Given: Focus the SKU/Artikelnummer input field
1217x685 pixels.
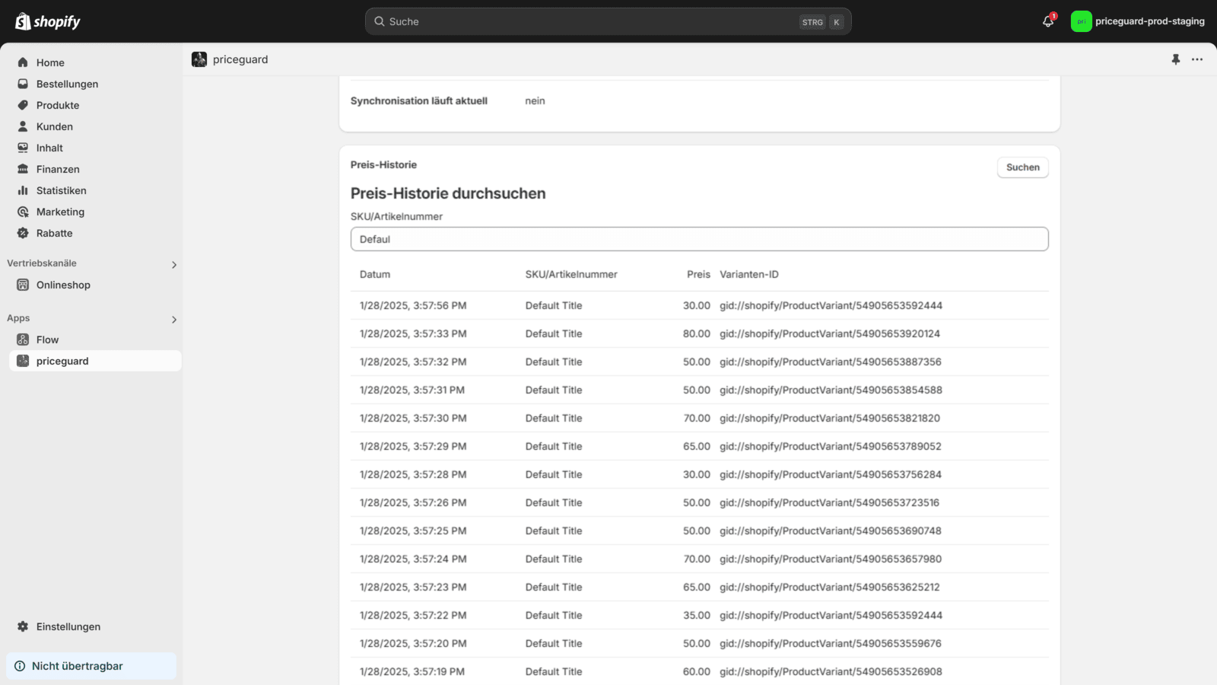Looking at the screenshot, I should 699,239.
